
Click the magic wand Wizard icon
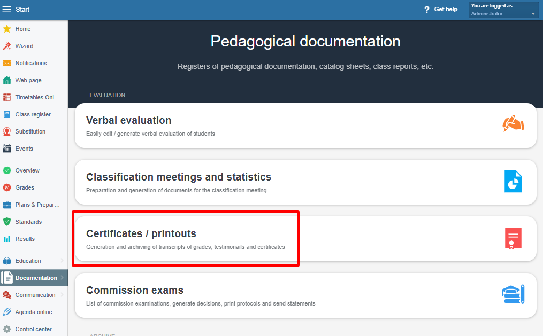[x=7, y=46]
